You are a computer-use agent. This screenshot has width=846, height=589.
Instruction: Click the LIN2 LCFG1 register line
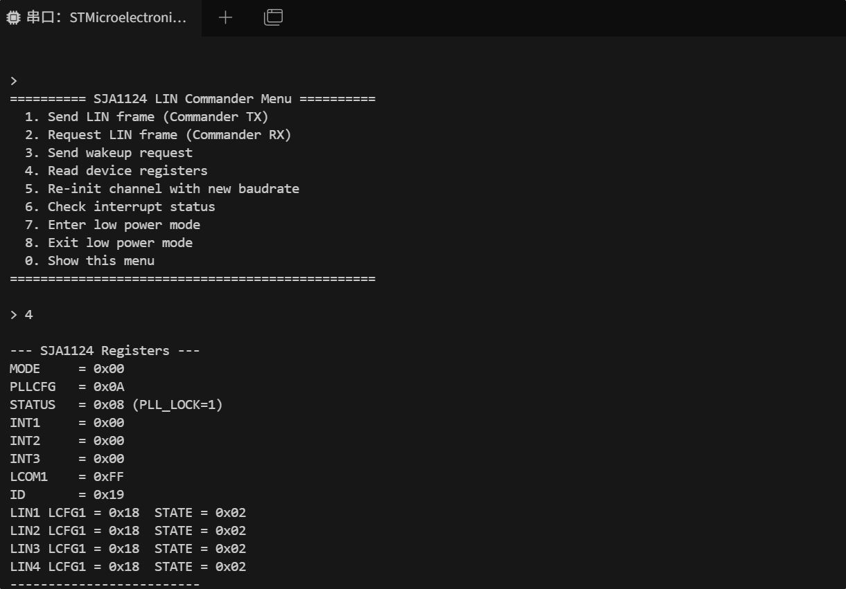coord(128,531)
